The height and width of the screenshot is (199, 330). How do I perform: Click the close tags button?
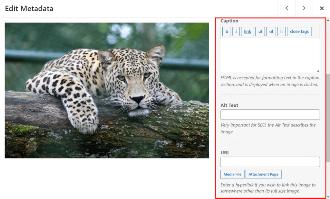[299, 31]
